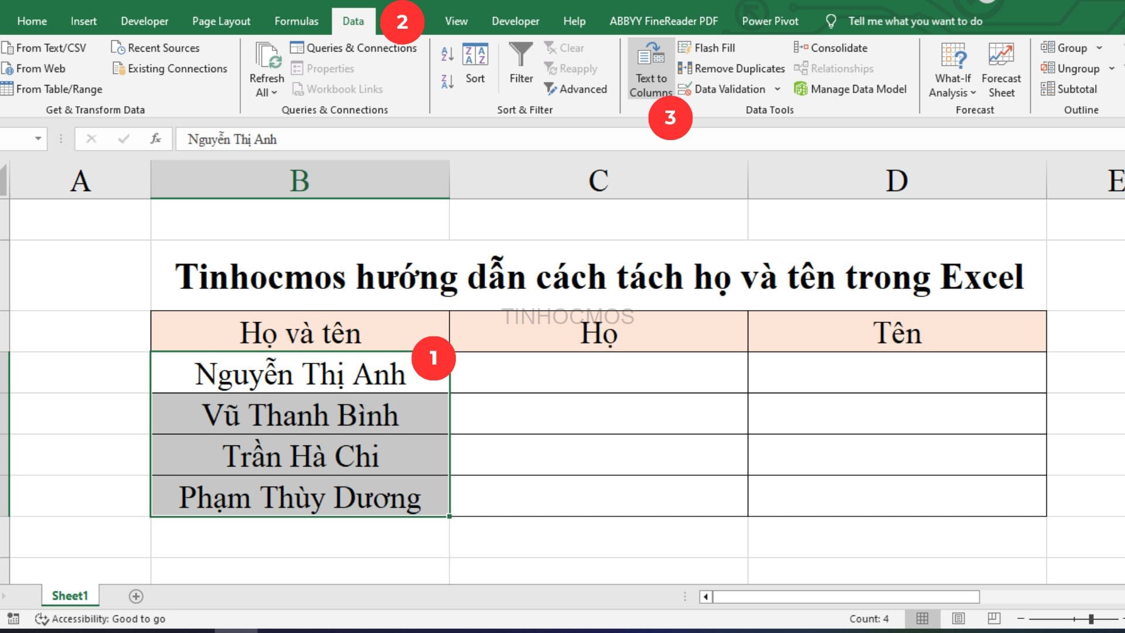Screen dimensions: 1125x633
Task: Click the From Text/CSV icon
Action: point(7,47)
